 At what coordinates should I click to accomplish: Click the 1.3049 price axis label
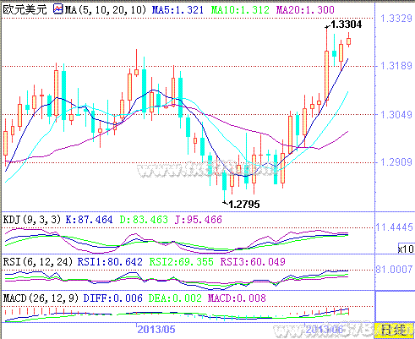(x=396, y=115)
